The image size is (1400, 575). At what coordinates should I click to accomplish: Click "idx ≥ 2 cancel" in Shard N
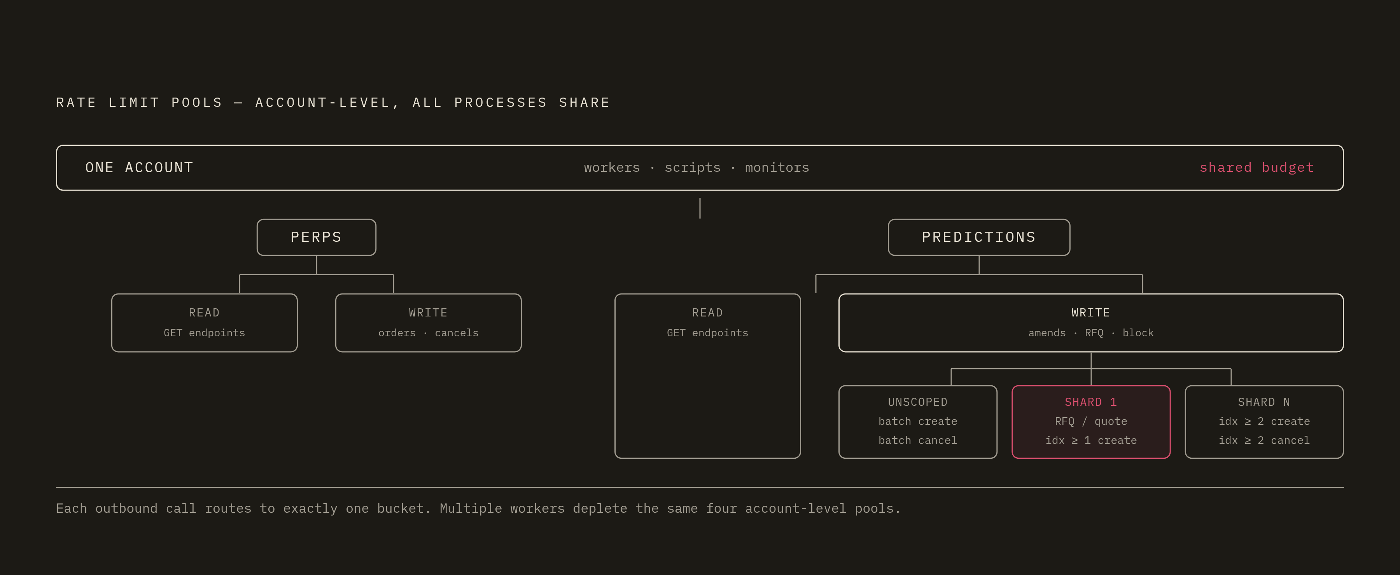point(1263,440)
